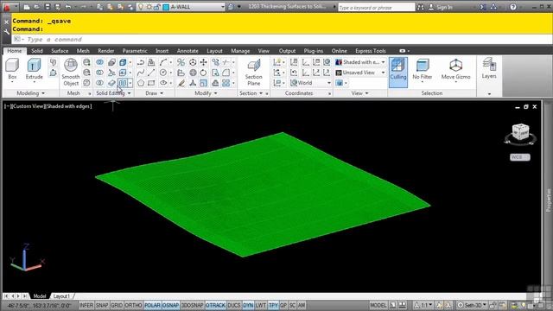Image resolution: width=553 pixels, height=311 pixels.
Task: Click the Smooth Object mesh tool
Action: [71, 73]
